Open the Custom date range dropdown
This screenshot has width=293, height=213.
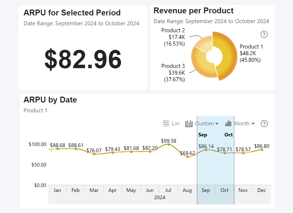tap(206, 124)
